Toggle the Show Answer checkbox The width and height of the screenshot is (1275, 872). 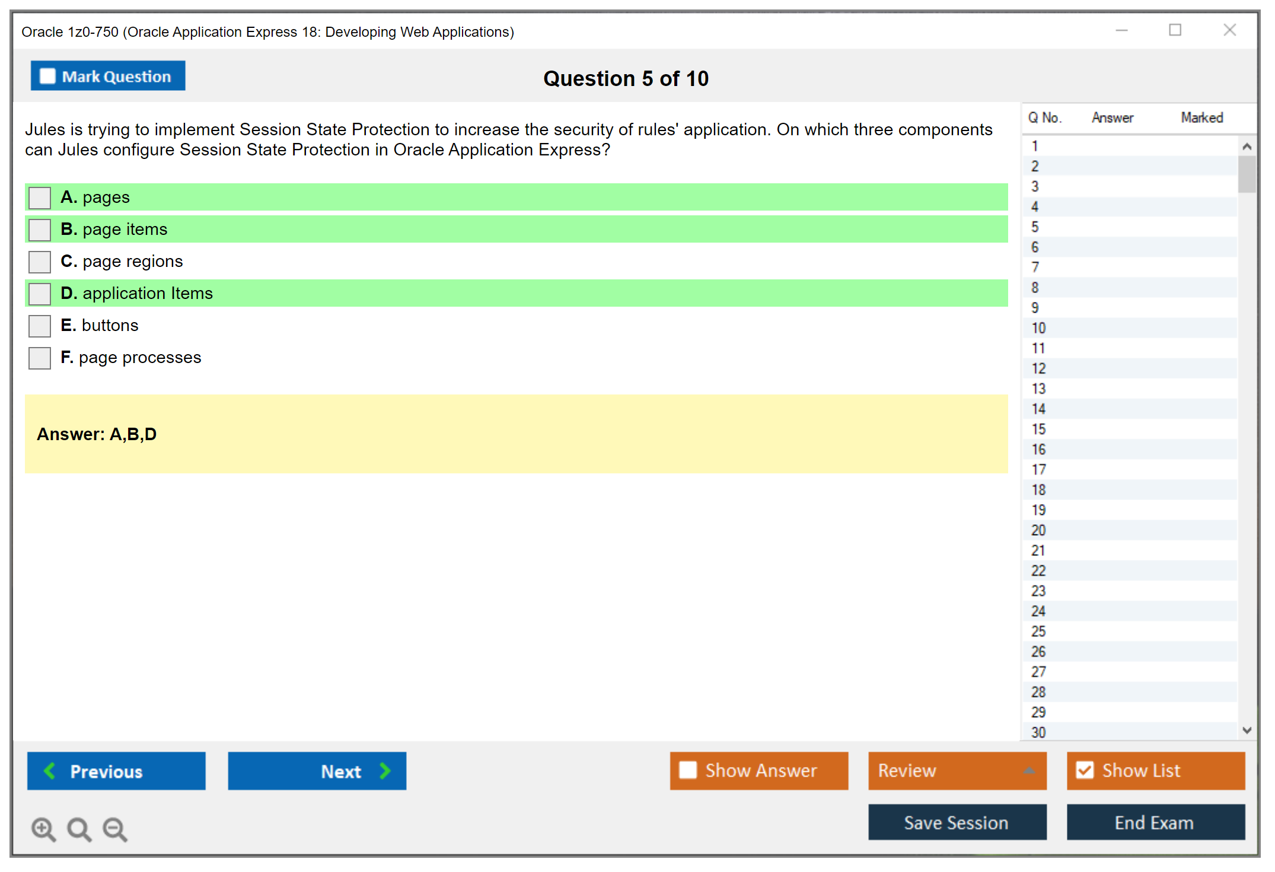[x=688, y=770]
